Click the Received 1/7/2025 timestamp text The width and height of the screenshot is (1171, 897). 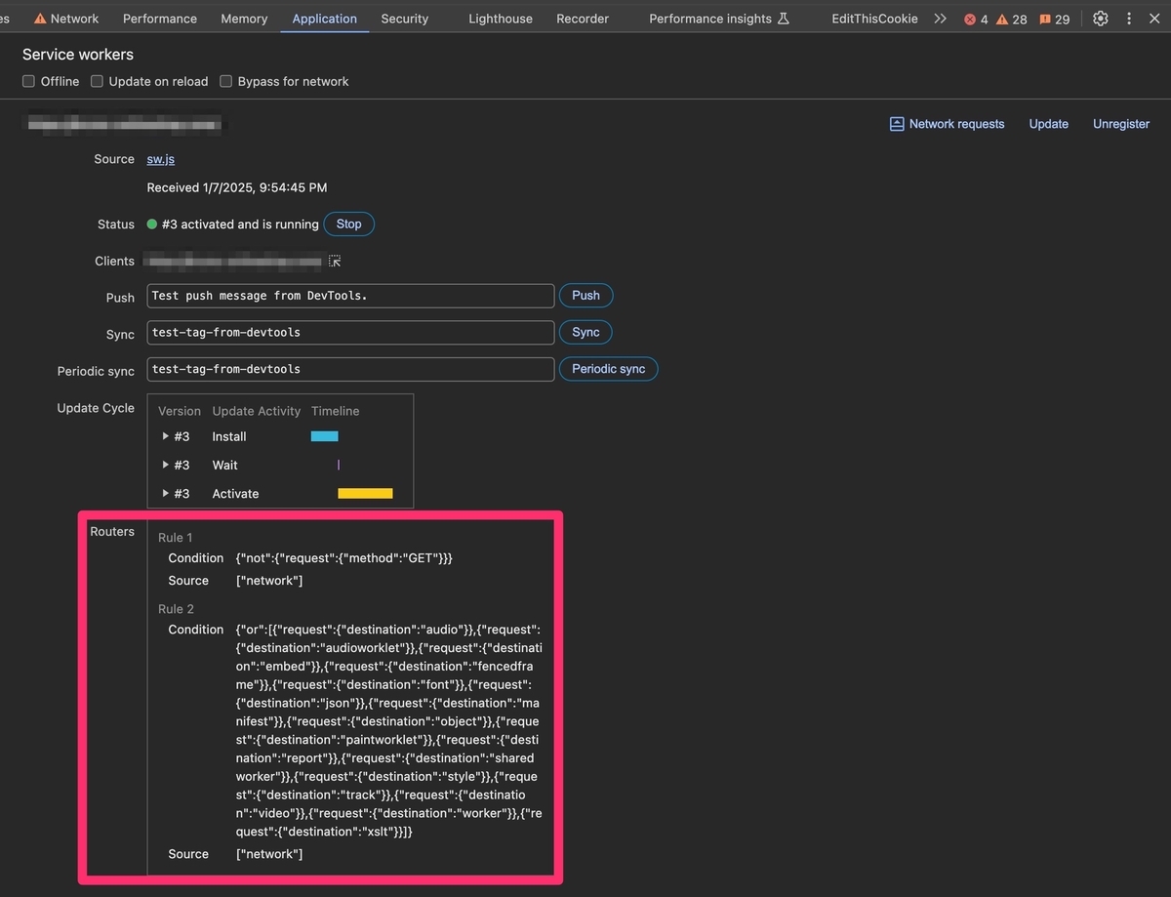tap(237, 187)
